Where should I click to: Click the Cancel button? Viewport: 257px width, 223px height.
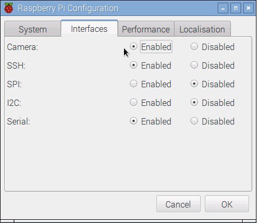[178, 204]
